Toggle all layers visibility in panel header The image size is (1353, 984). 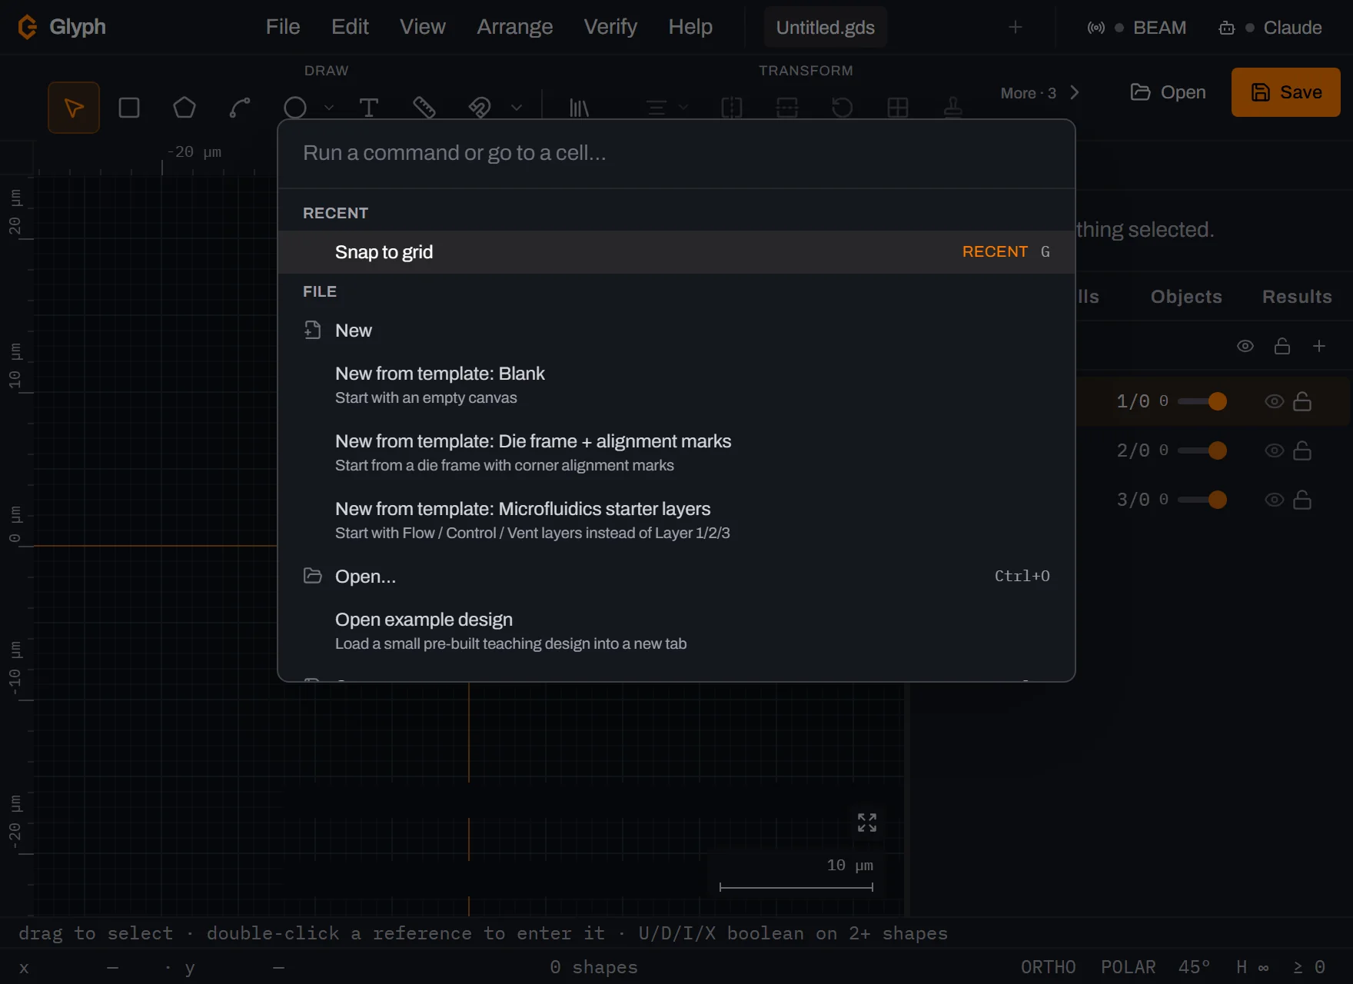click(x=1245, y=346)
